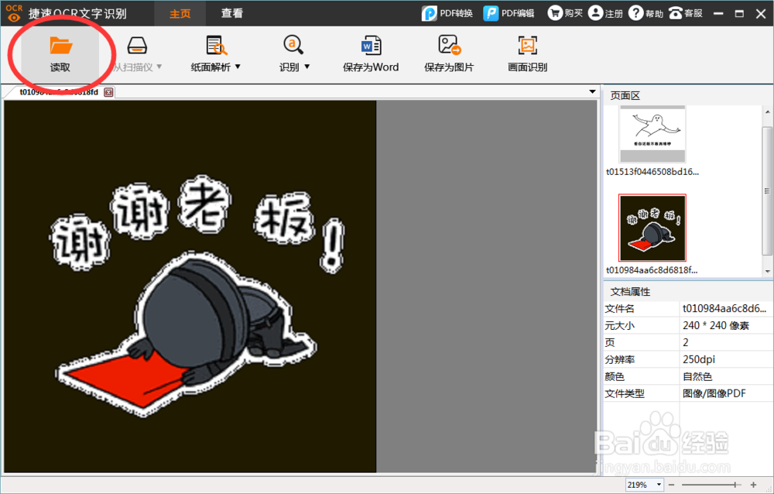Close the t010984 document tab

(x=108, y=92)
